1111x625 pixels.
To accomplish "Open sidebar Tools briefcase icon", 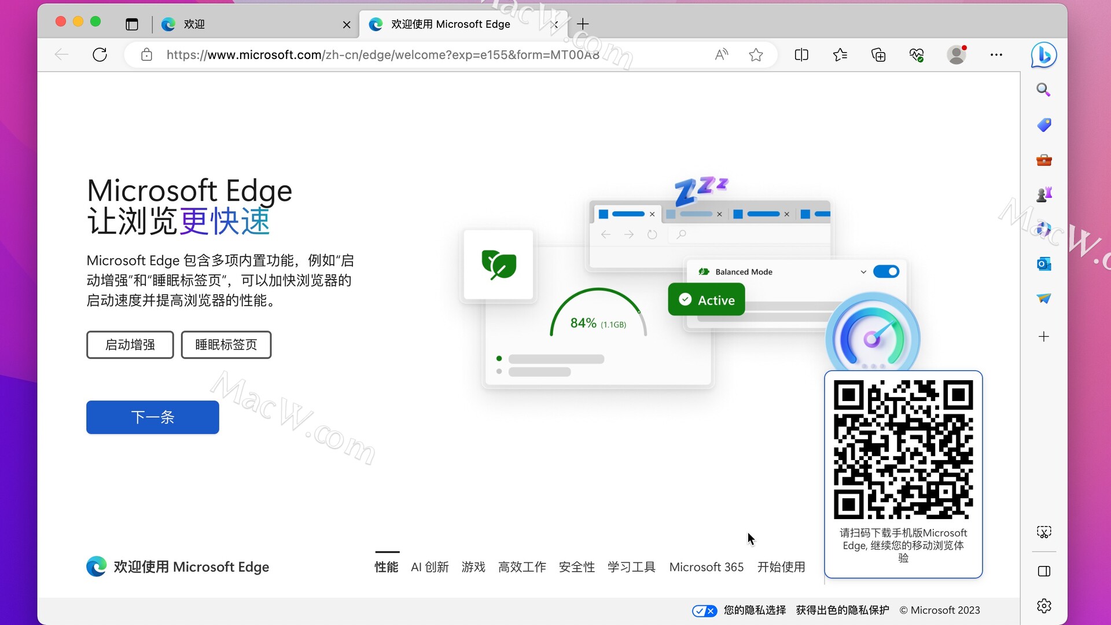I will (1044, 160).
